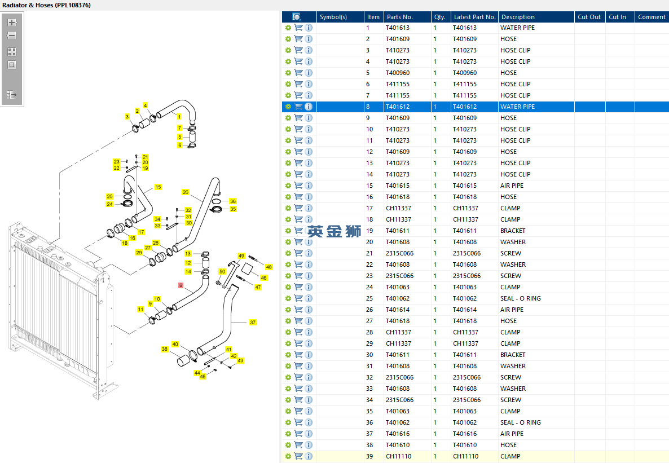Open info for item 8 T401612
The image size is (669, 463).
click(x=309, y=107)
